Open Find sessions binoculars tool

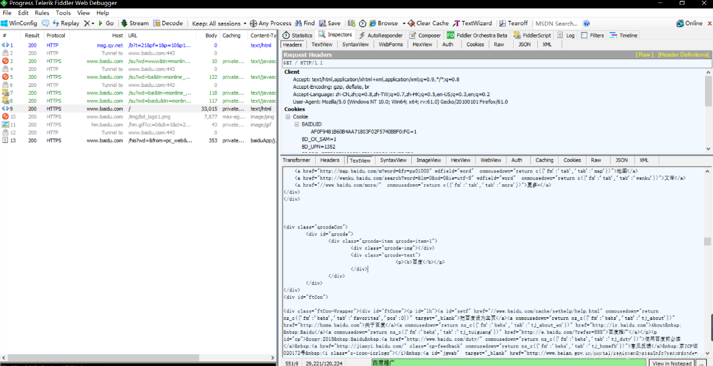pyautogui.click(x=305, y=23)
